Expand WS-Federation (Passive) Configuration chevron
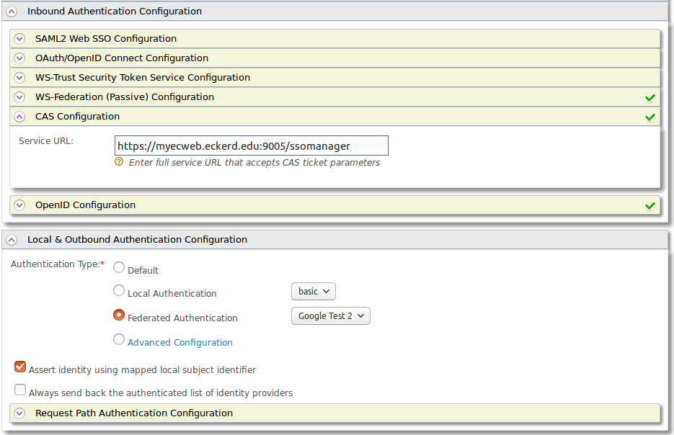 point(19,97)
